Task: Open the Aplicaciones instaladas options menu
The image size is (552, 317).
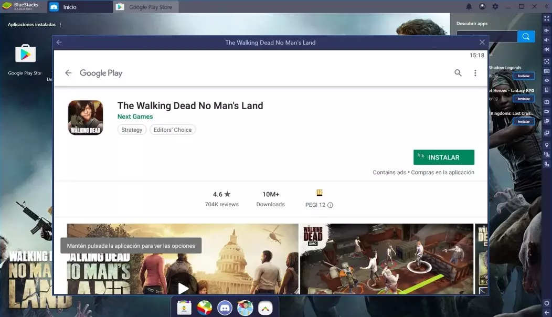Action: (x=60, y=25)
